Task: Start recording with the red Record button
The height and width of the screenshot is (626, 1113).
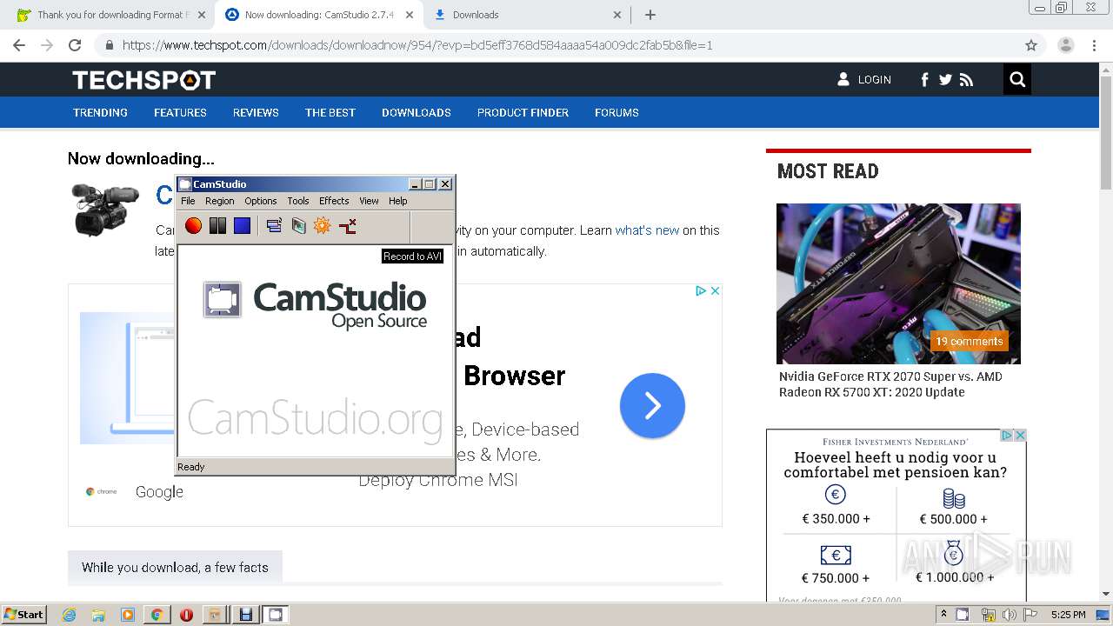Action: [193, 226]
